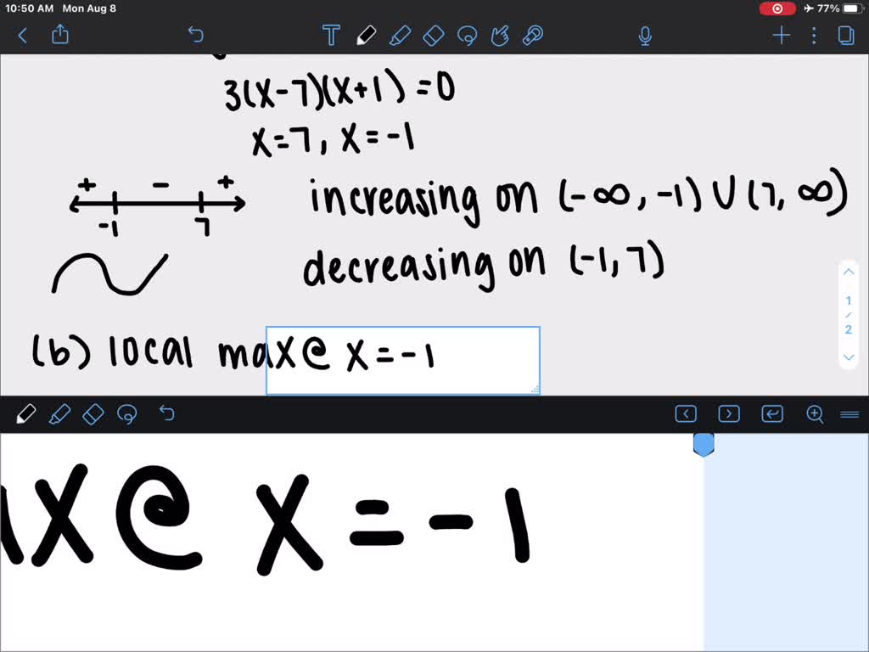Select the Eraser tool
The height and width of the screenshot is (652, 869).
[x=434, y=36]
